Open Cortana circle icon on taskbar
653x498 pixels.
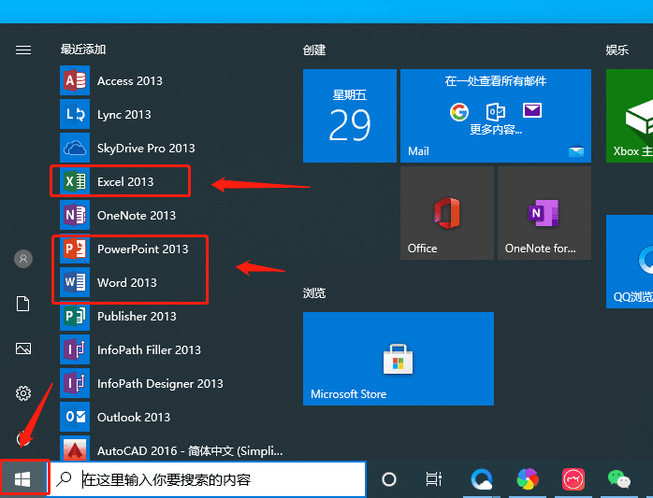click(x=388, y=479)
